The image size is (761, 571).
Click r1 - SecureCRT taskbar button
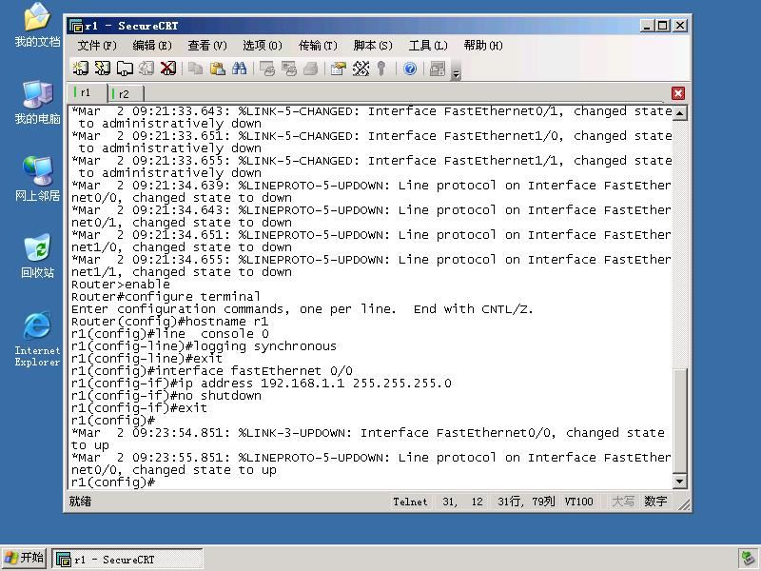[x=127, y=560]
